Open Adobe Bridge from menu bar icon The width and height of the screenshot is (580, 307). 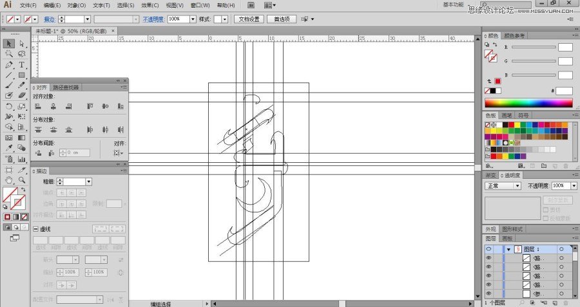(x=251, y=5)
